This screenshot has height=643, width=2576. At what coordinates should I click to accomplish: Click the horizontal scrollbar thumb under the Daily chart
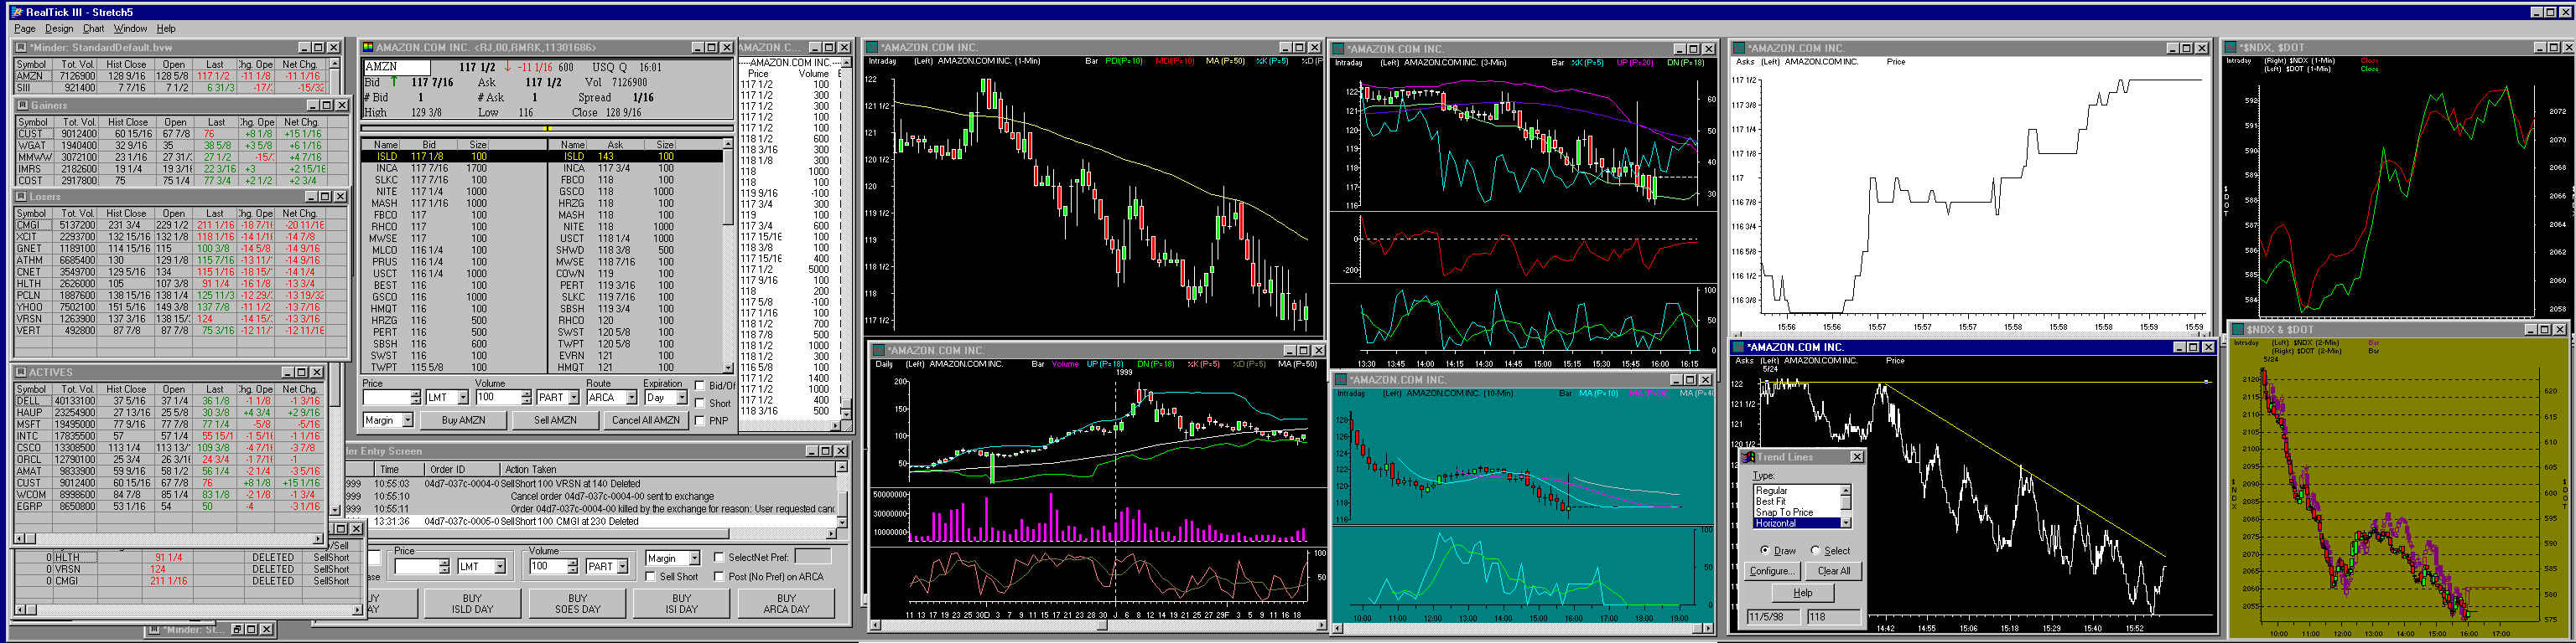[1102, 626]
